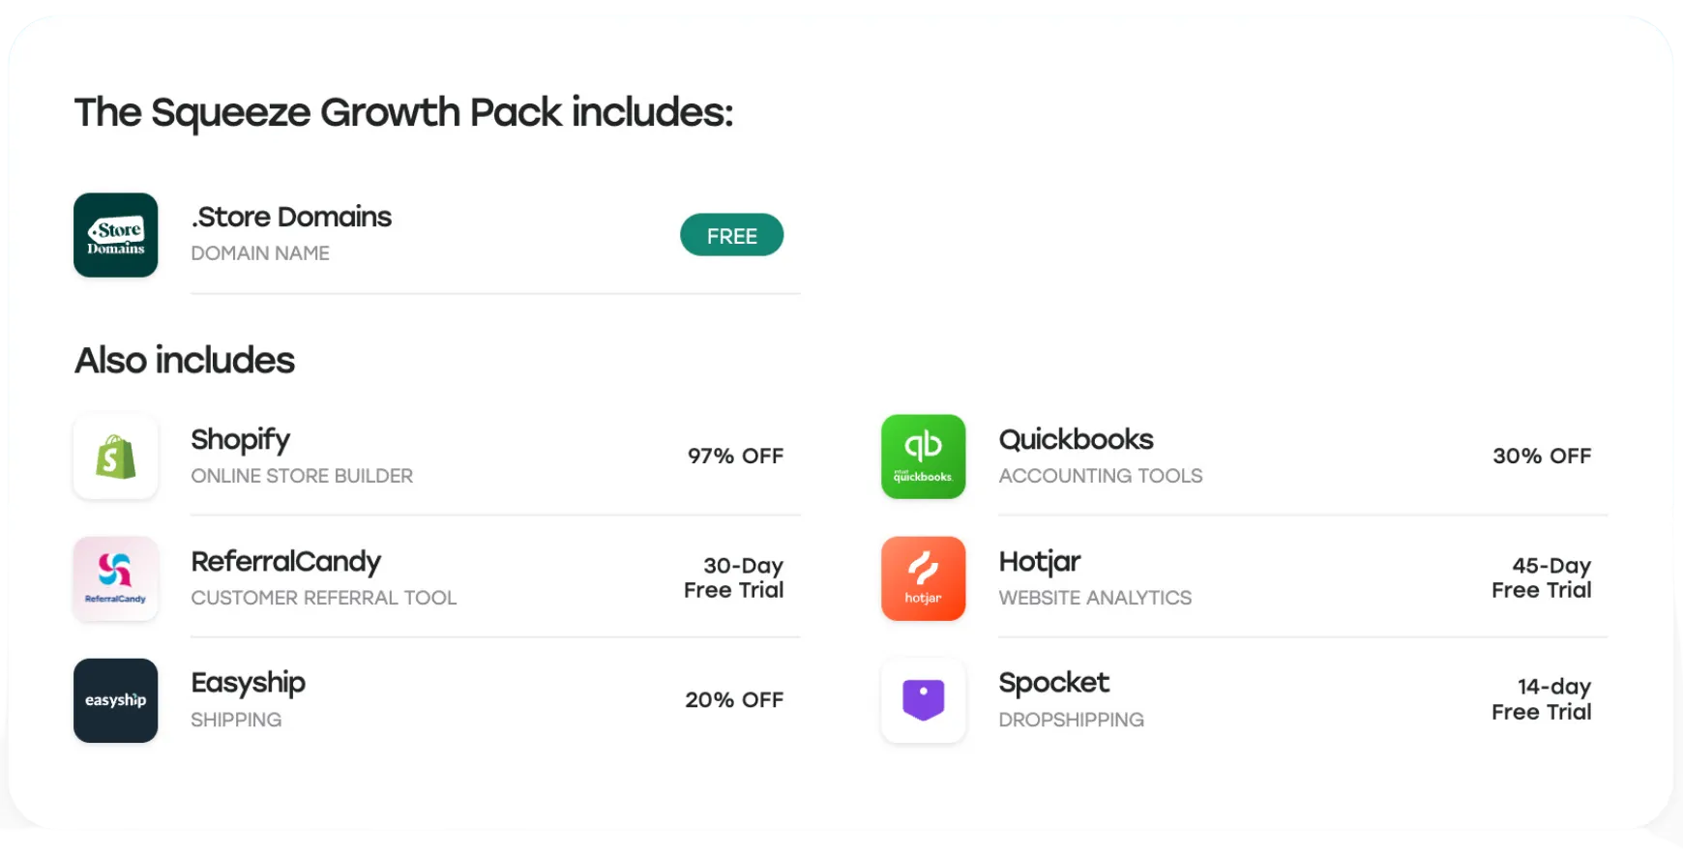Click the 97% OFF Shopify offer
Viewport: 1683px width, 855px height.
(x=735, y=456)
